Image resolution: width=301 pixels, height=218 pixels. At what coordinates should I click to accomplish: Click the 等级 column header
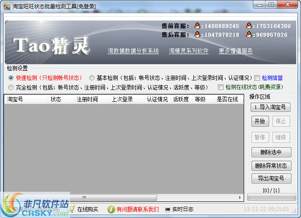pos(203,99)
